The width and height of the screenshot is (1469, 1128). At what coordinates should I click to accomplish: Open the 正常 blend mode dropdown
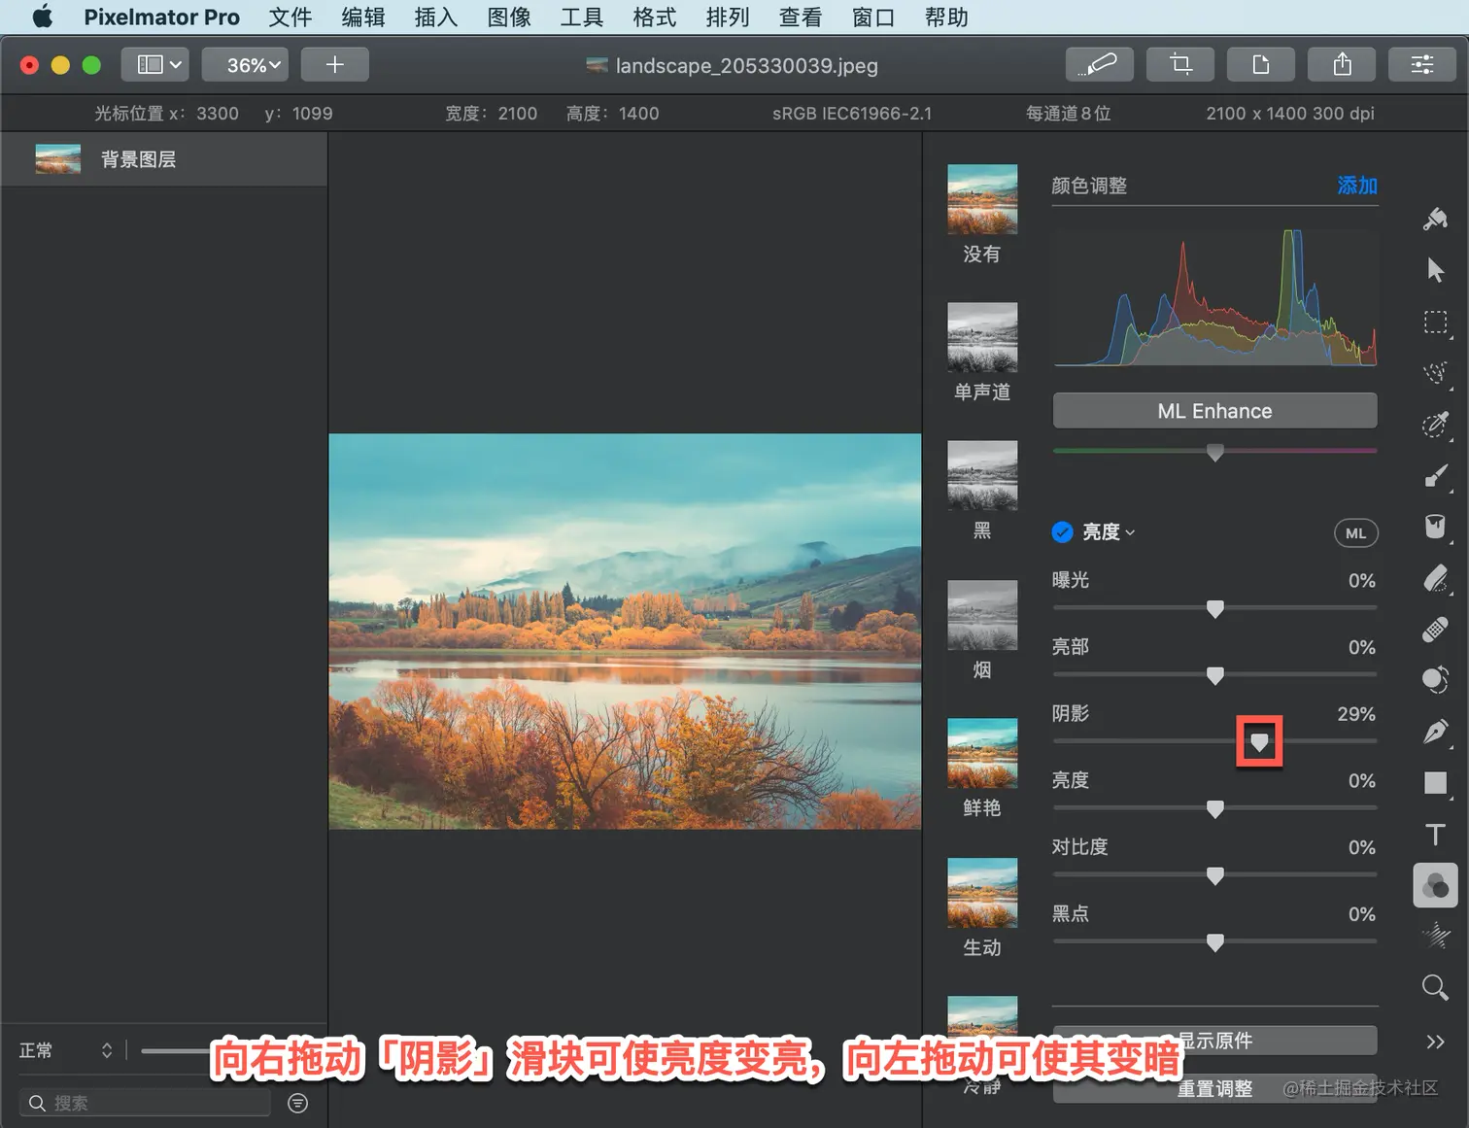point(65,1050)
